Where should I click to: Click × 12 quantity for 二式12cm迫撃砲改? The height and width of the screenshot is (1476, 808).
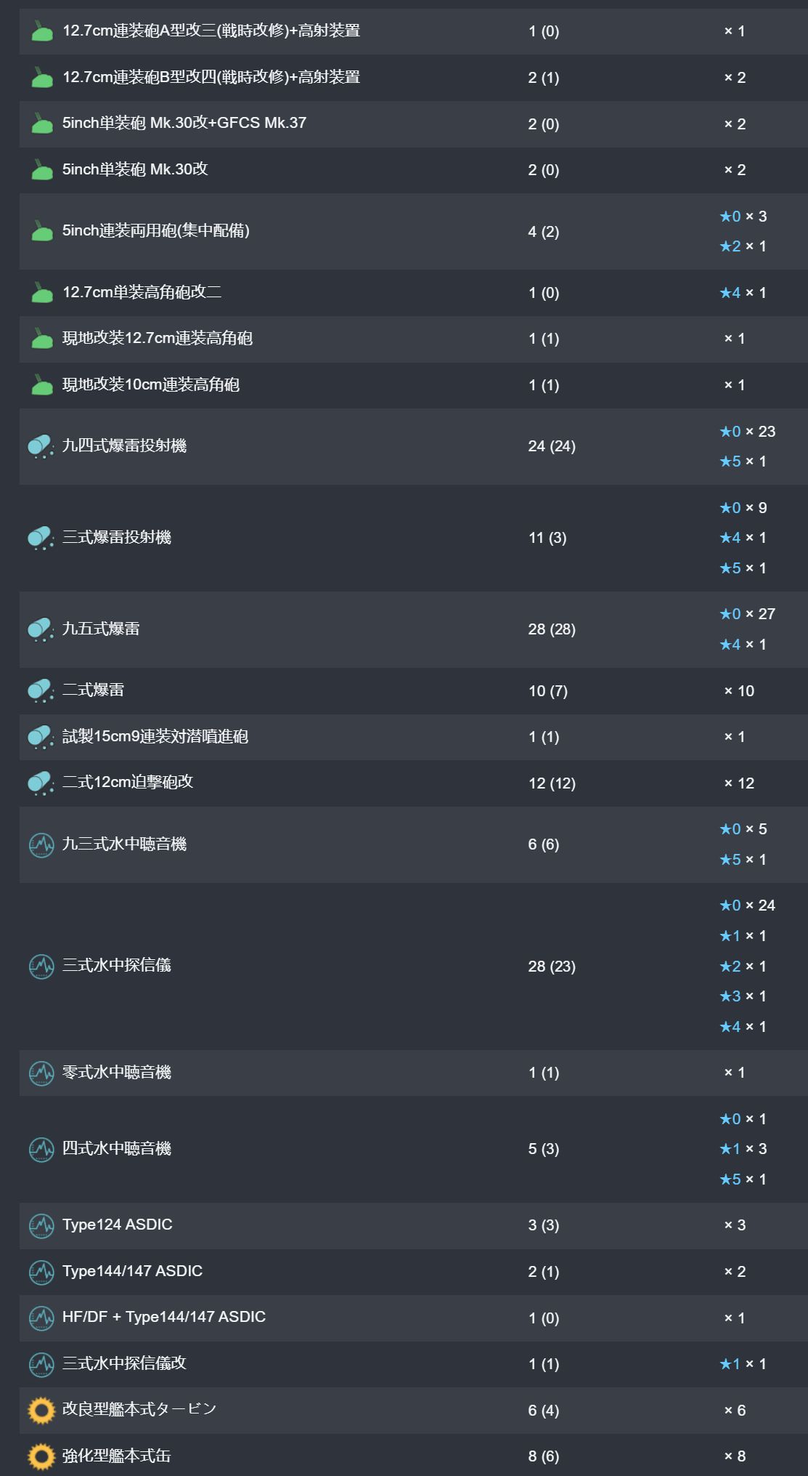point(738,783)
